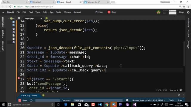Screen dimensions: 191x107
Task: Click the Share button
Action: point(181,12)
